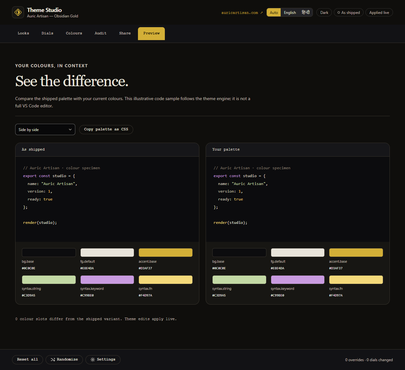Click syntax.keyword swatch in As shipped panel
405x370 pixels.
[x=107, y=280]
